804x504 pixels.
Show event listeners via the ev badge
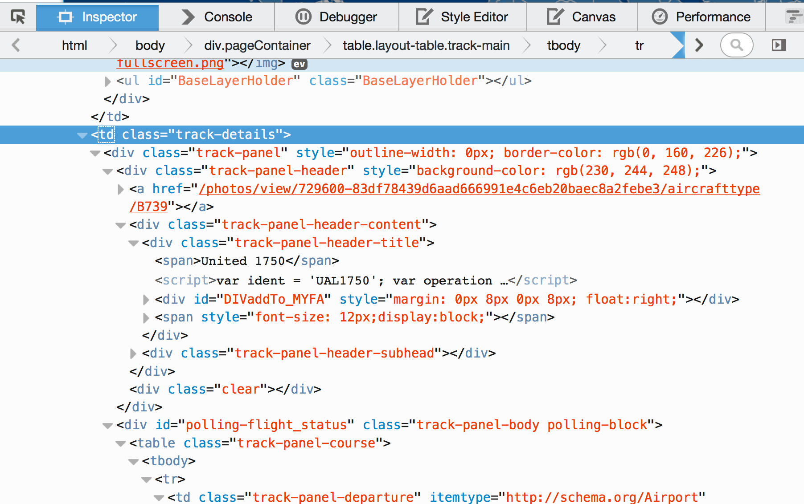pos(299,64)
